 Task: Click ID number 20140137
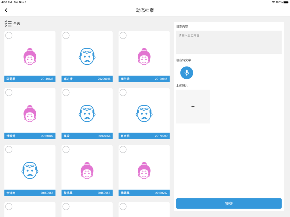pyautogui.click(x=47, y=79)
